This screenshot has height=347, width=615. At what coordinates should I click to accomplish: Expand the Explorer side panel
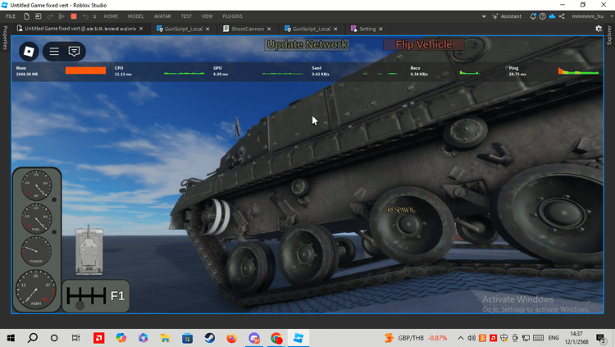pyautogui.click(x=609, y=35)
